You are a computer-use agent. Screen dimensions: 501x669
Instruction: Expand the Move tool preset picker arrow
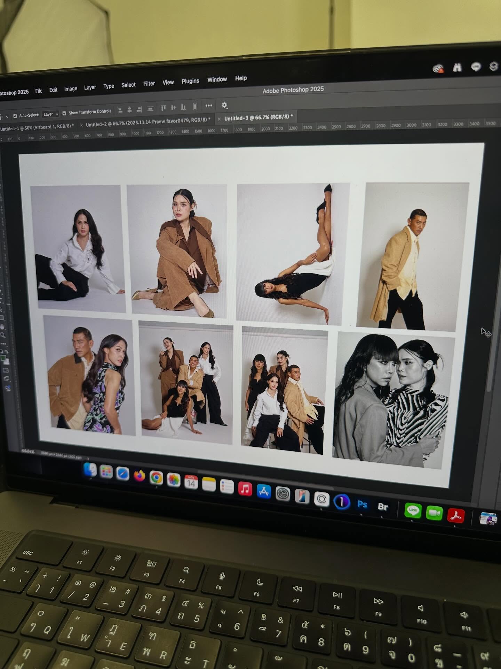click(x=7, y=117)
